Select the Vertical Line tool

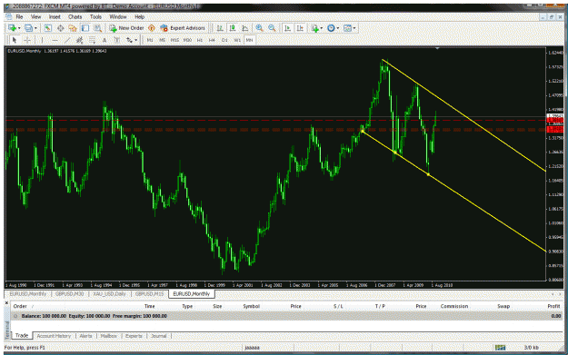coord(42,40)
